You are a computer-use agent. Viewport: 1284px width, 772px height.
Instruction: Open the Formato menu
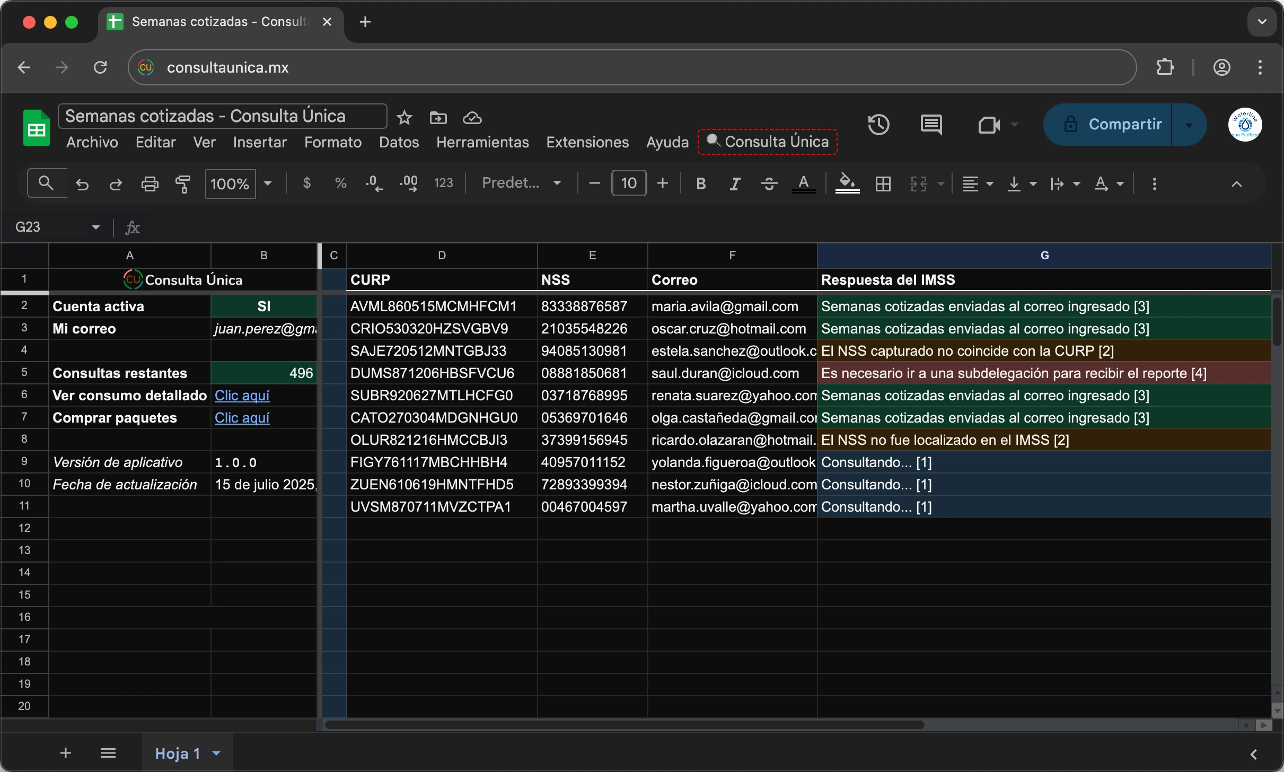[333, 142]
